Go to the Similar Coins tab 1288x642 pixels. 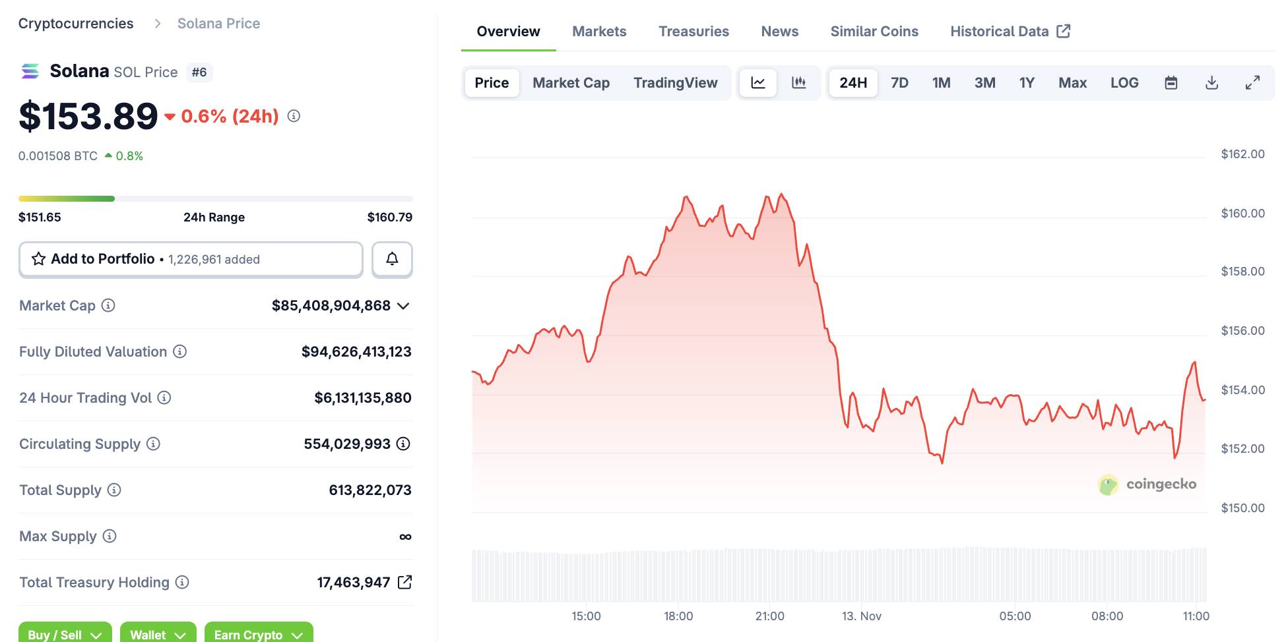click(x=874, y=32)
